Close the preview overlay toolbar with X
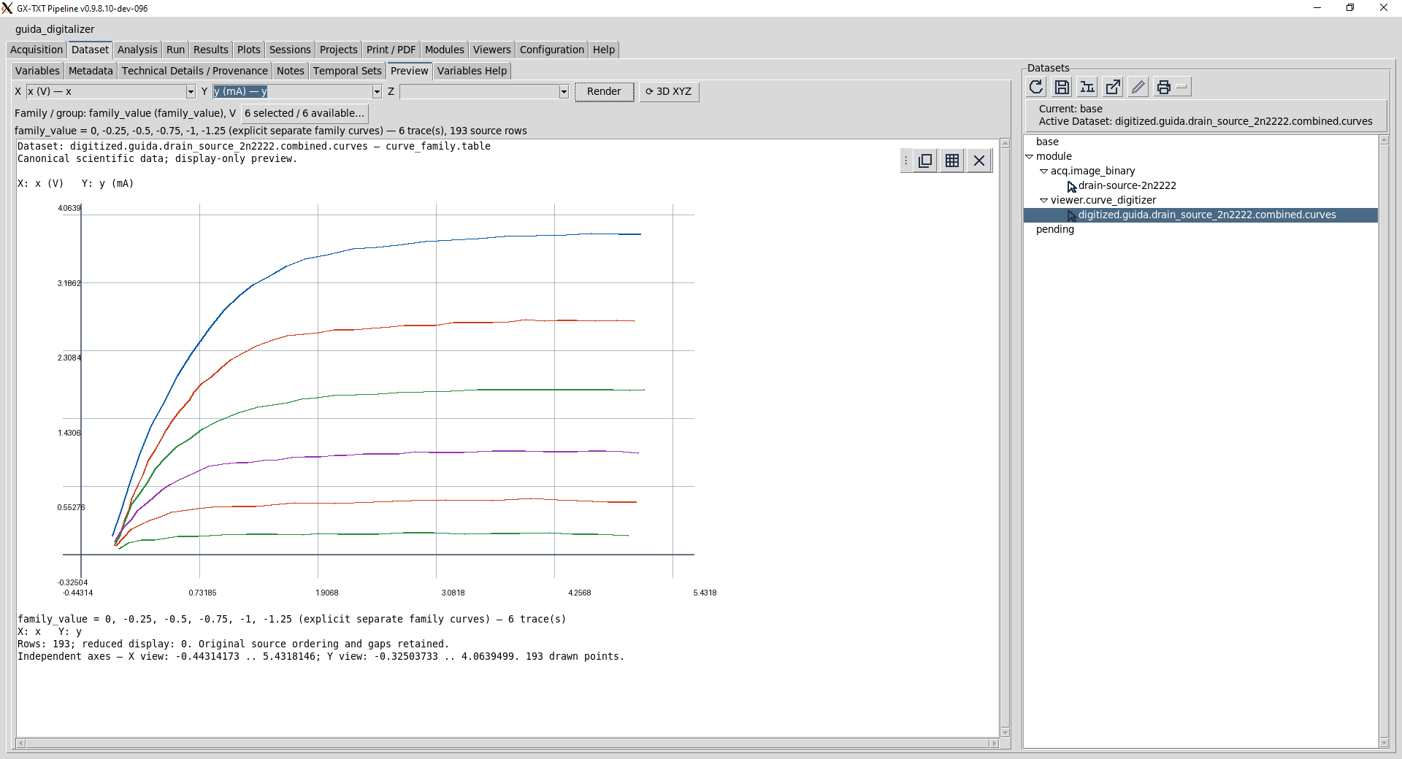The height and width of the screenshot is (759, 1402). (x=979, y=161)
